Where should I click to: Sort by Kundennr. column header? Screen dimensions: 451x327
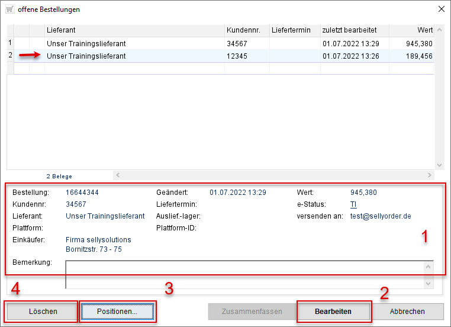point(246,30)
